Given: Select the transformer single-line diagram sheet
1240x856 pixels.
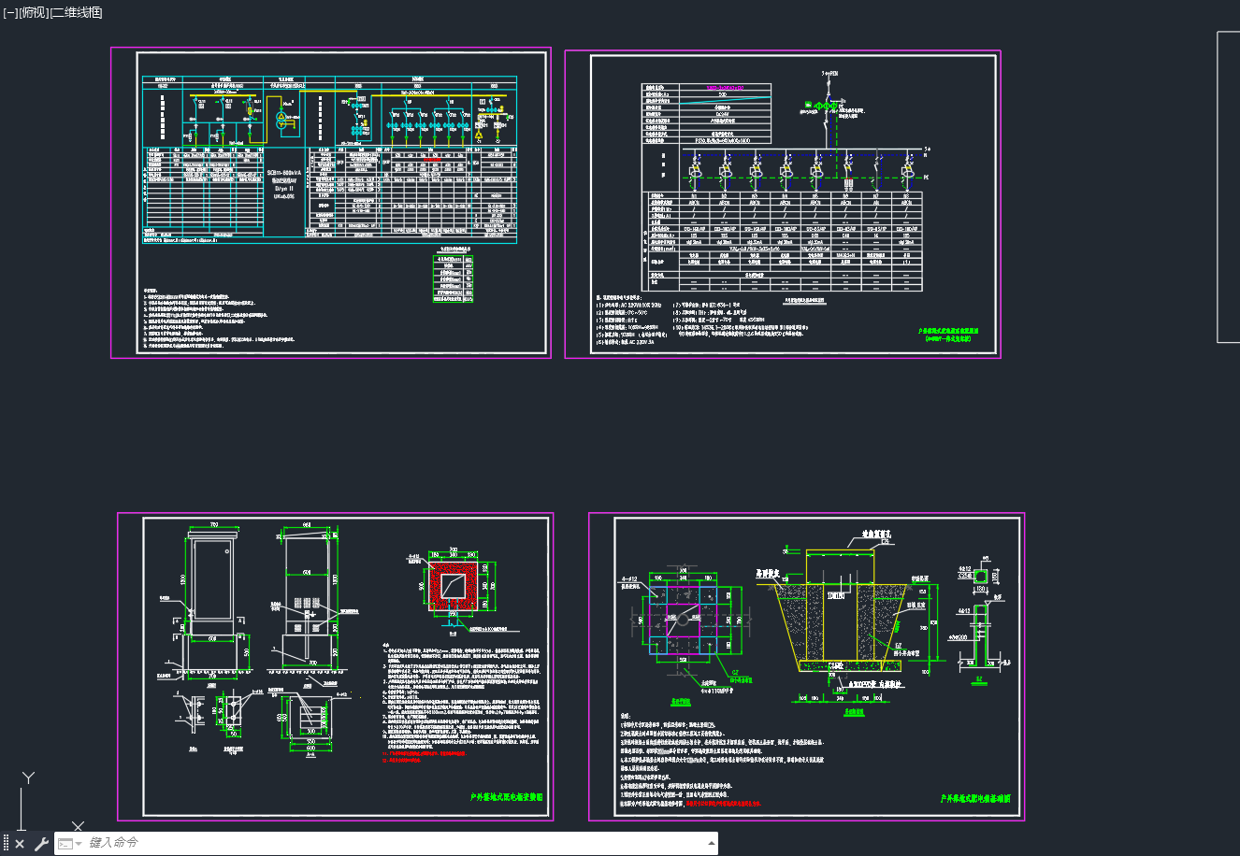Looking at the screenshot, I should point(331,203).
